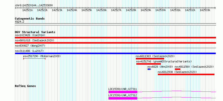Open nsv1023426 (Coe2014) label link
This screenshot has height=101, width=223.
point(30,35)
